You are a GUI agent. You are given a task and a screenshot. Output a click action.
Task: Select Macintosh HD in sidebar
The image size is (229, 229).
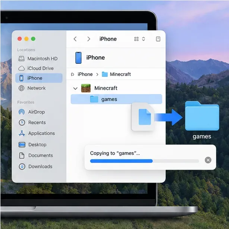(39, 59)
